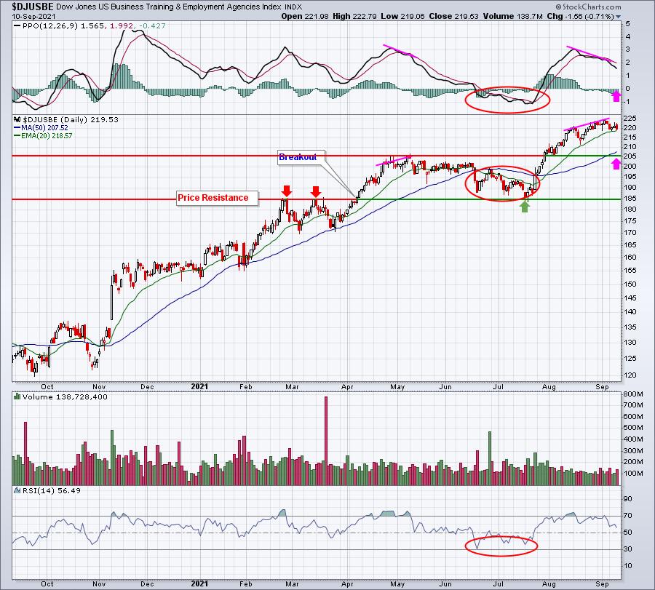
Task: Click the line icon before RSI(14) legend
Action: 17,490
